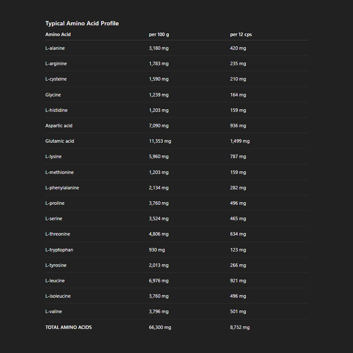The height and width of the screenshot is (353, 353).
Task: Click the 'per 100 g' column header
Action: [x=159, y=35]
